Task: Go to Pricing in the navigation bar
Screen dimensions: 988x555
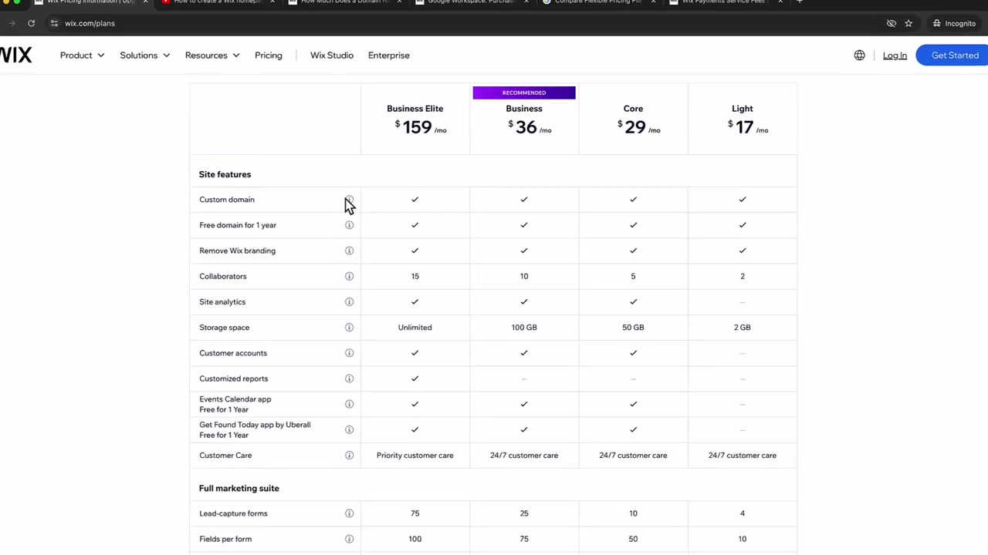Action: click(x=269, y=55)
